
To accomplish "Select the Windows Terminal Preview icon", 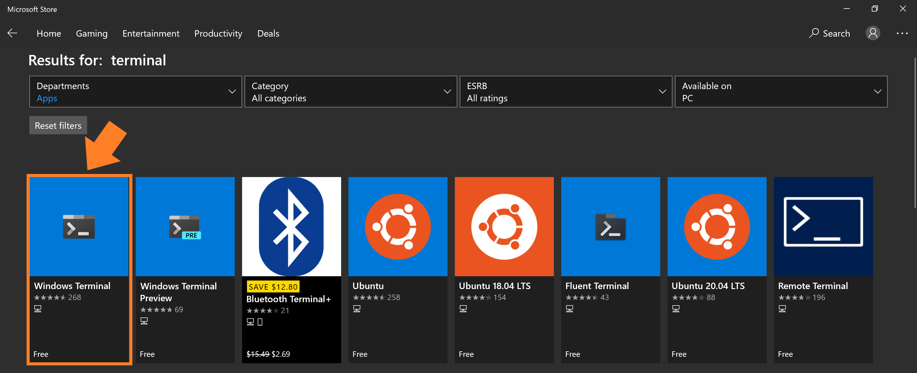I will [x=185, y=226].
